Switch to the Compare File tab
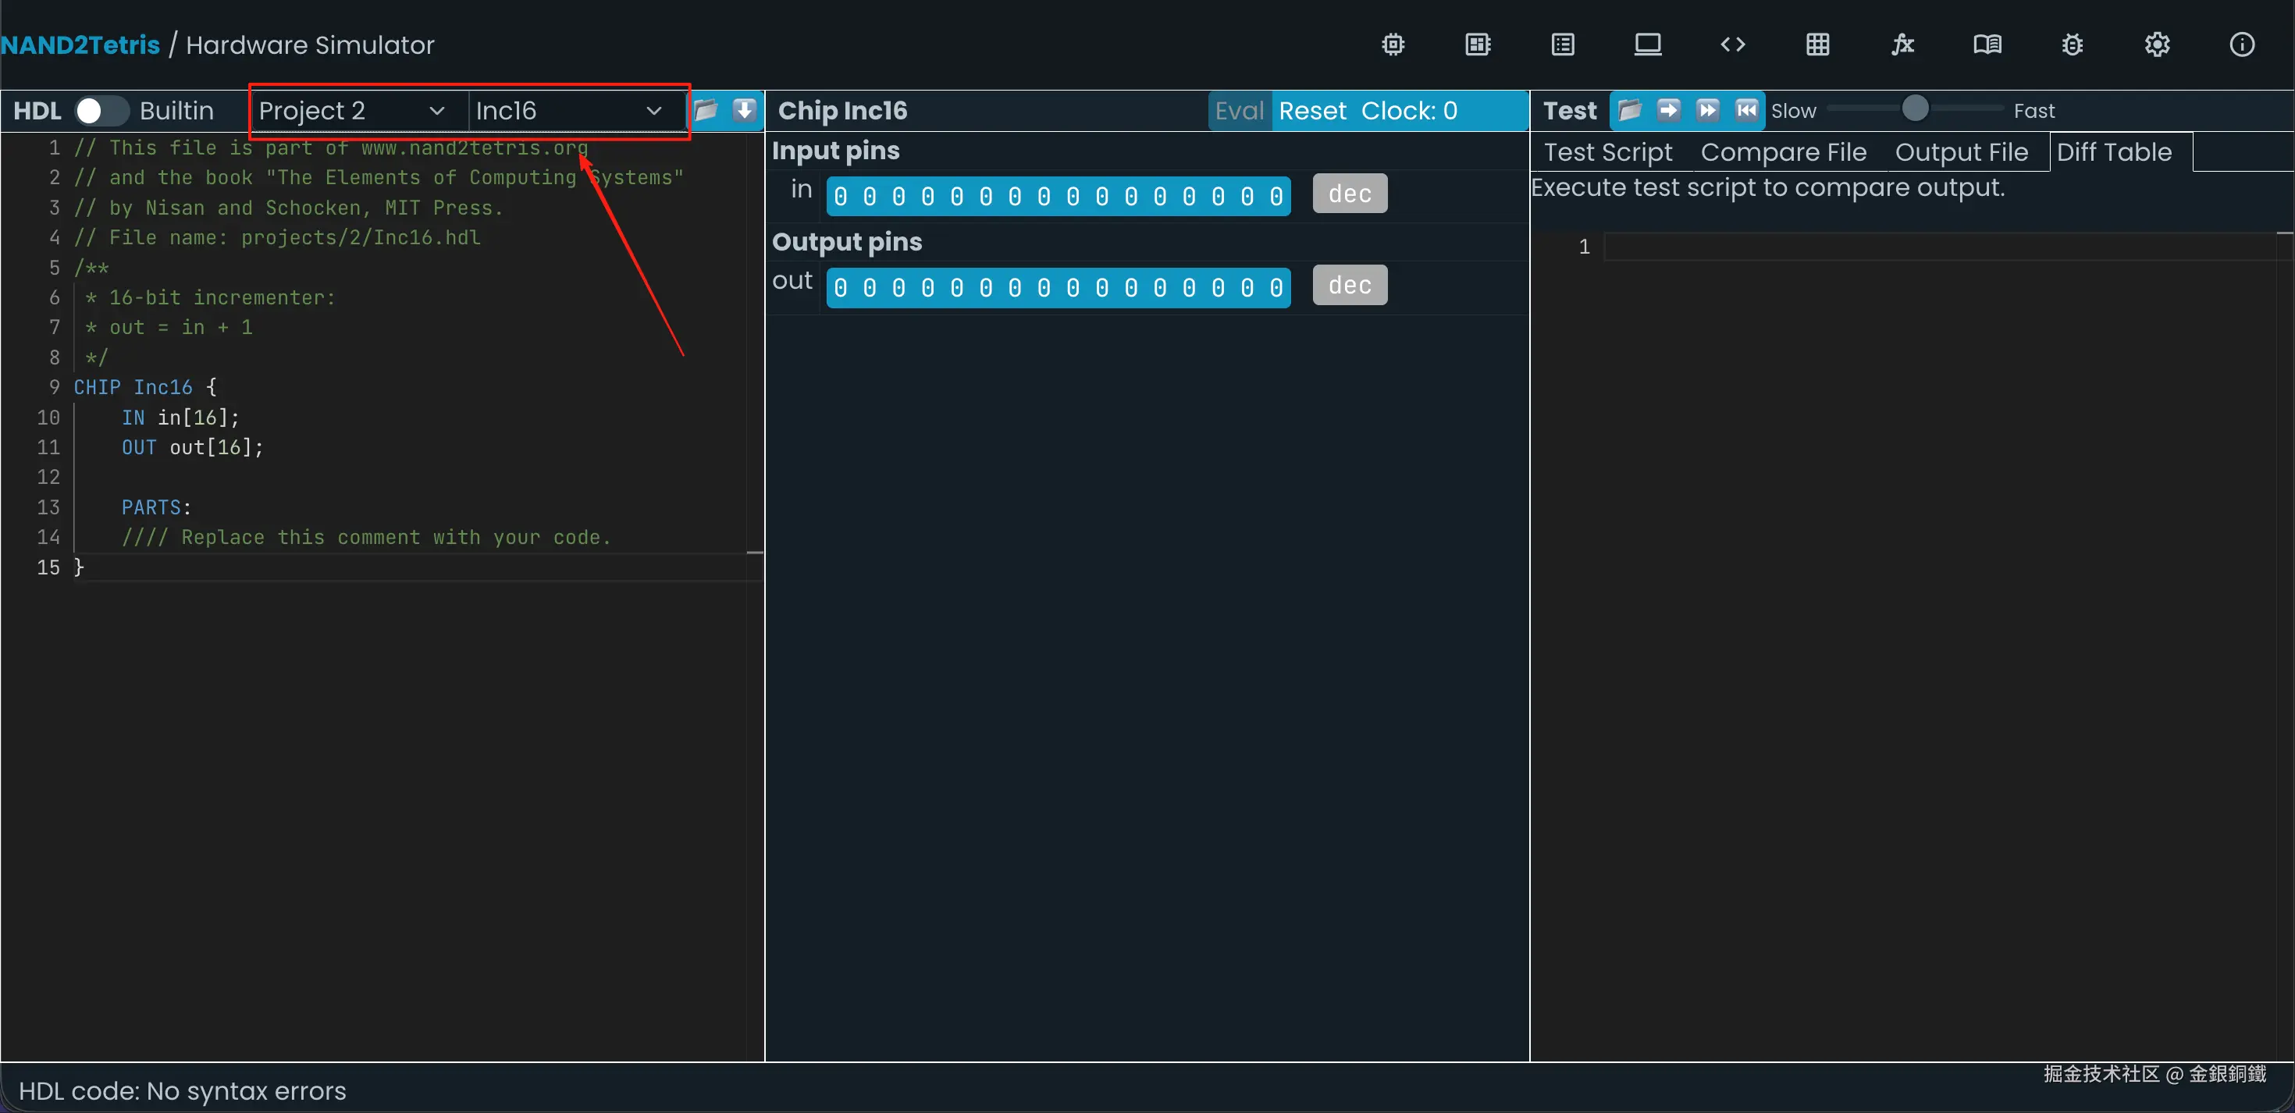The height and width of the screenshot is (1113, 2295). pyautogui.click(x=1783, y=152)
